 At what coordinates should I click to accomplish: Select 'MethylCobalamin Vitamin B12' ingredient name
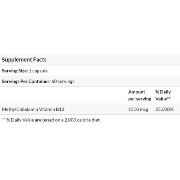pos(33,109)
